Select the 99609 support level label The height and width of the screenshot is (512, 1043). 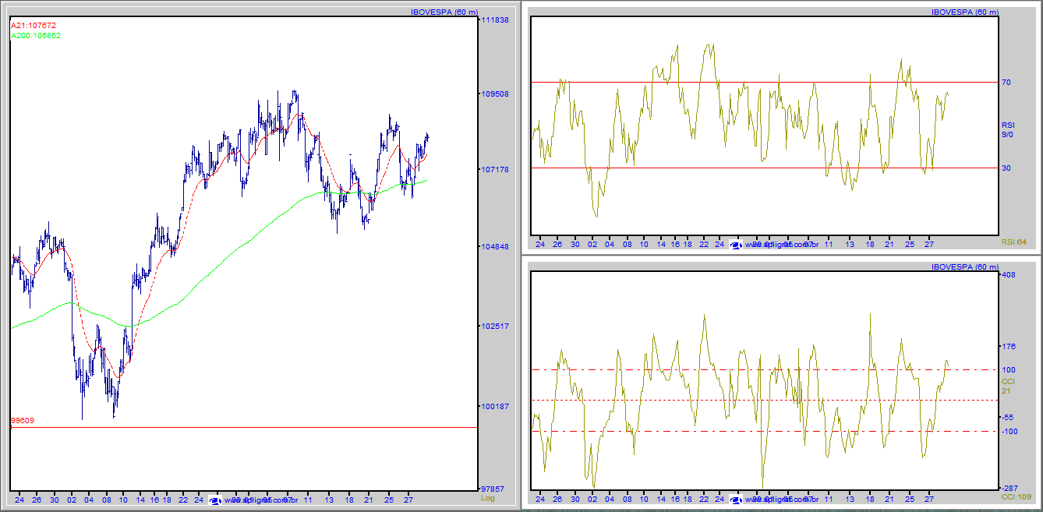(x=23, y=421)
